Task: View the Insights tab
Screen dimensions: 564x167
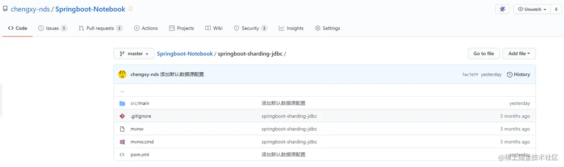Action: [291, 28]
